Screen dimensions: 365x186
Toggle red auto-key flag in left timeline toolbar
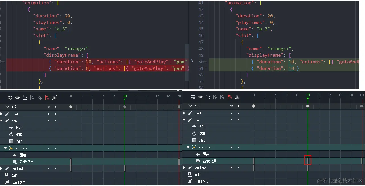[47, 98]
